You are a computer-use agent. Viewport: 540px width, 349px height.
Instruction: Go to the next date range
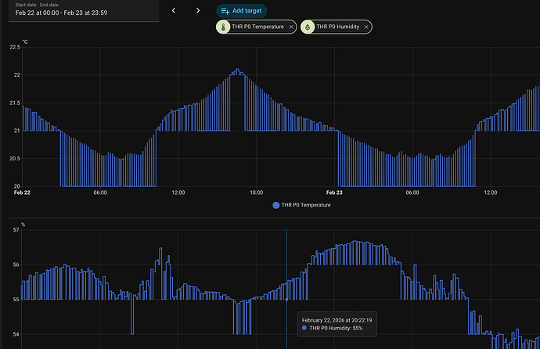click(198, 11)
